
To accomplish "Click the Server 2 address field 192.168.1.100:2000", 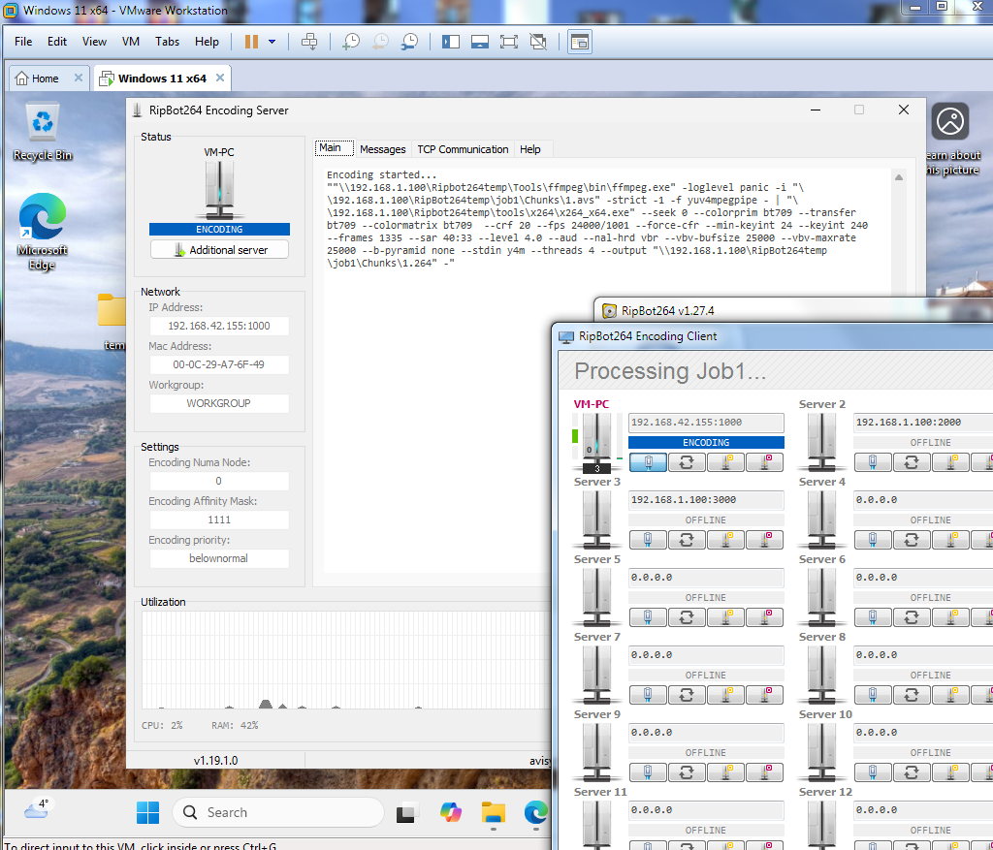I will coord(924,423).
